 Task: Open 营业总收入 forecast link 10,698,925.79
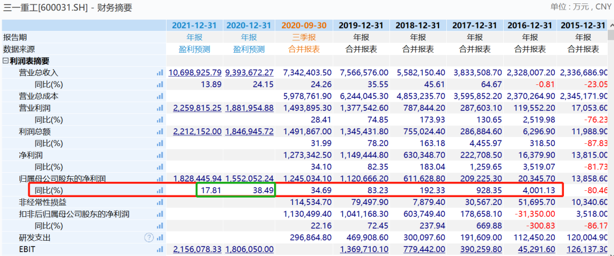195,72
